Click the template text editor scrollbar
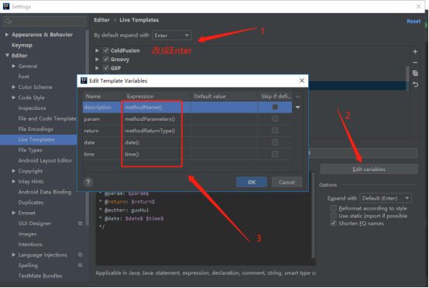429x288 pixels. point(314,215)
